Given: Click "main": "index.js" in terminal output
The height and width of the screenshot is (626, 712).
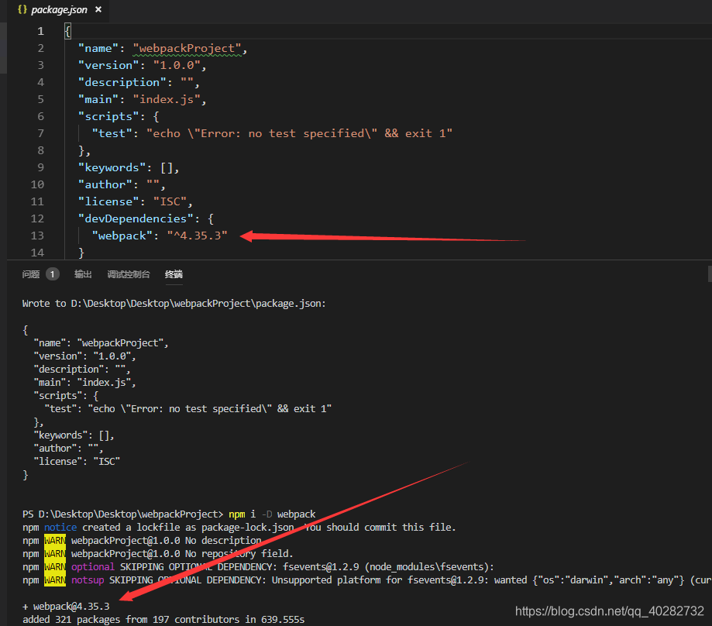Looking at the screenshot, I should pos(84,382).
